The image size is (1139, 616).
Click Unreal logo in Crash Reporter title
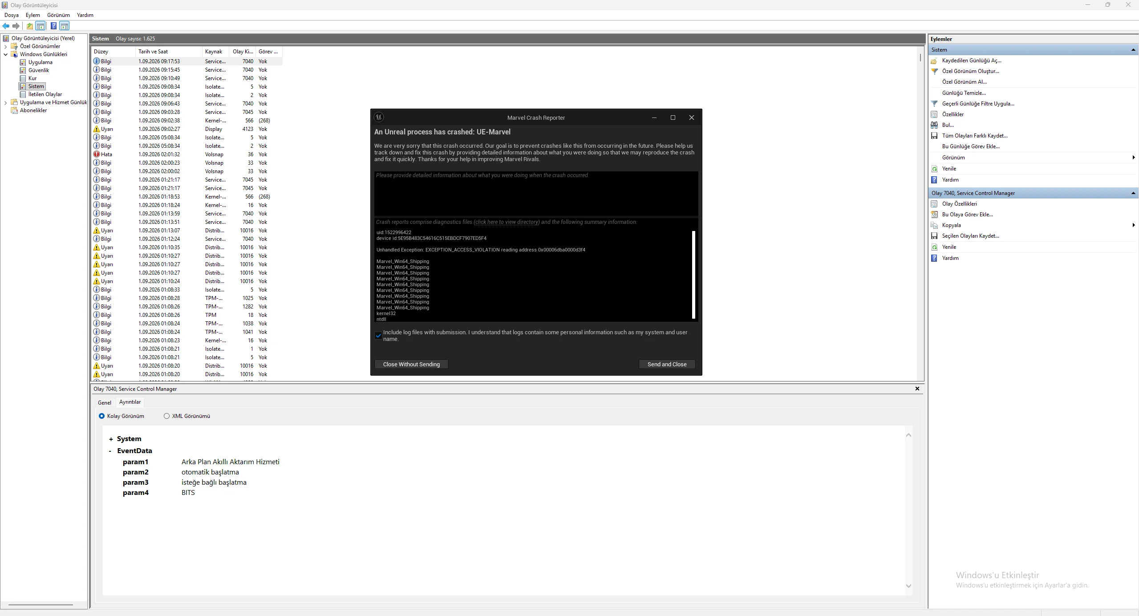tap(379, 117)
